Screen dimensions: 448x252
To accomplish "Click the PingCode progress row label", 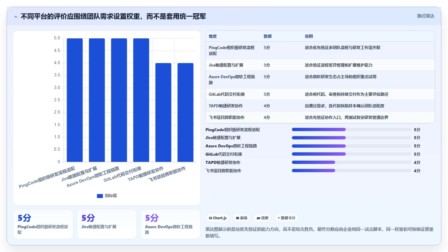I will click(233, 130).
